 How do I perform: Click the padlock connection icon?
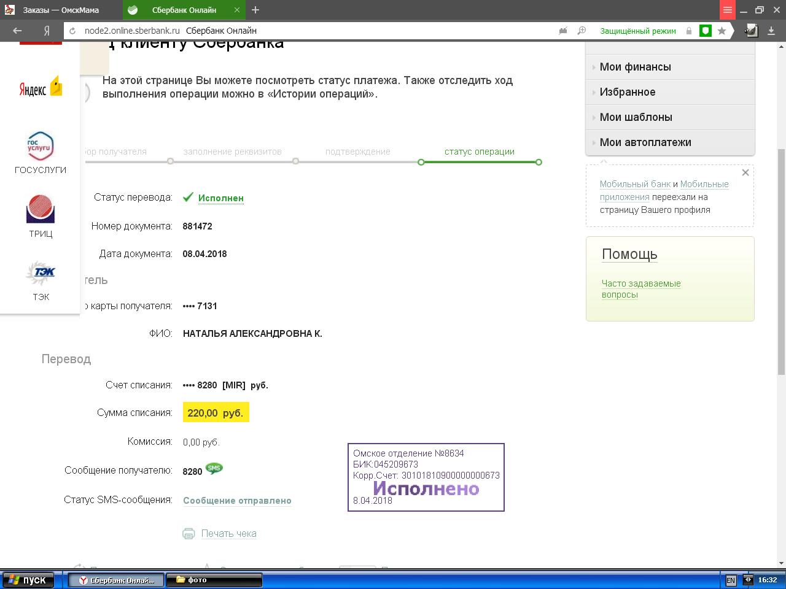point(689,31)
